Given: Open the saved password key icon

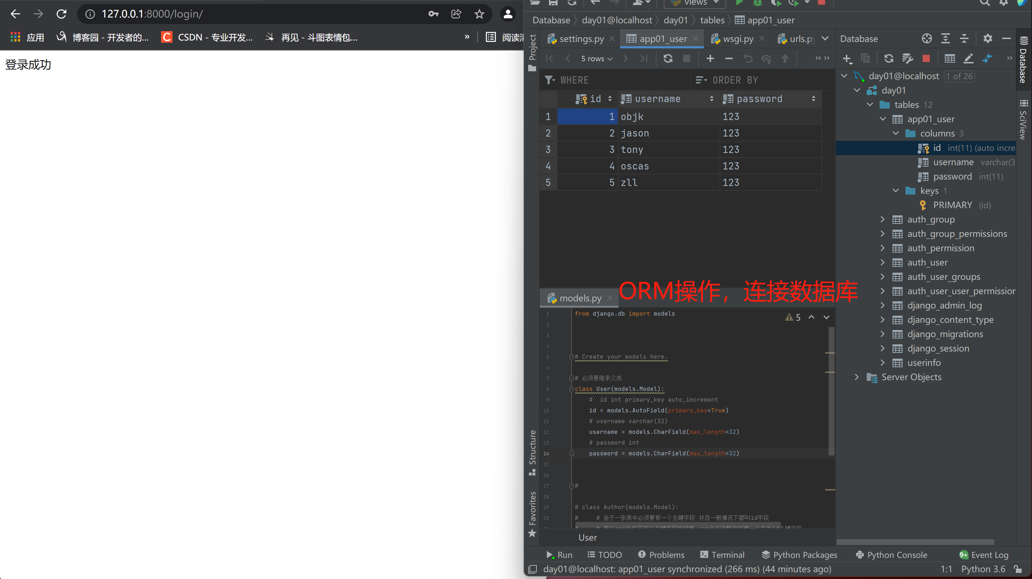Looking at the screenshot, I should coord(433,14).
